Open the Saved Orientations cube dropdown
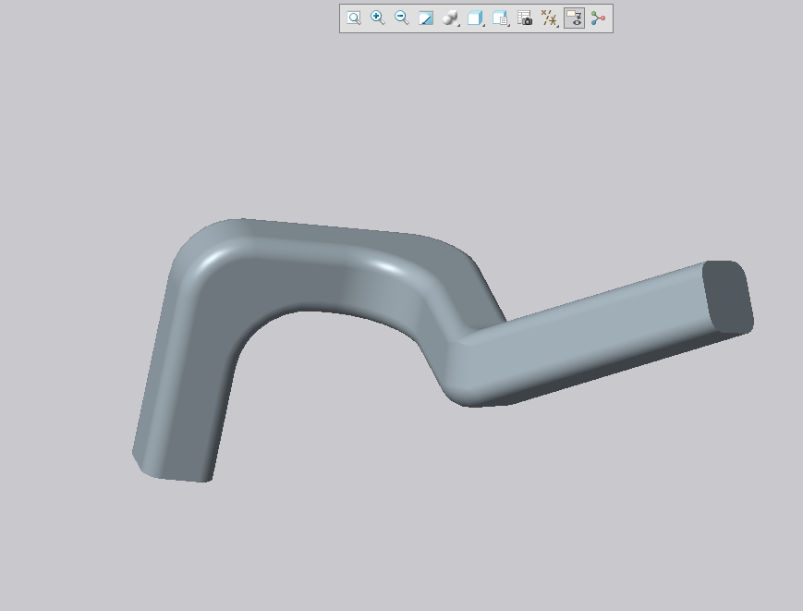The width and height of the screenshot is (803, 611). (x=476, y=18)
